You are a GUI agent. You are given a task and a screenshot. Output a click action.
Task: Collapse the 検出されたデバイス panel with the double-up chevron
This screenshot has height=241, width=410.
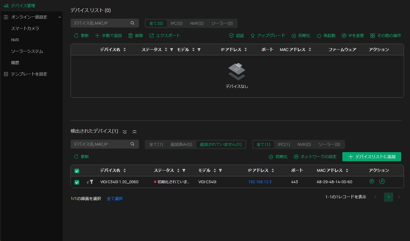tap(134, 132)
